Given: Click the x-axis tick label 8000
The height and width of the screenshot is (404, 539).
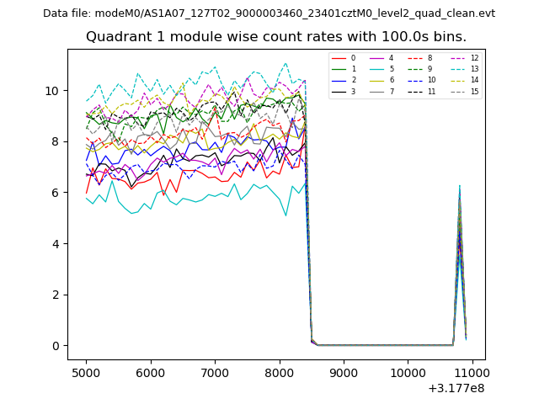Looking at the screenshot, I should (x=279, y=372).
